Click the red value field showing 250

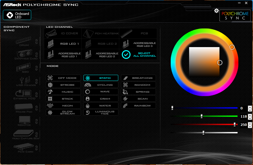[x=243, y=125]
